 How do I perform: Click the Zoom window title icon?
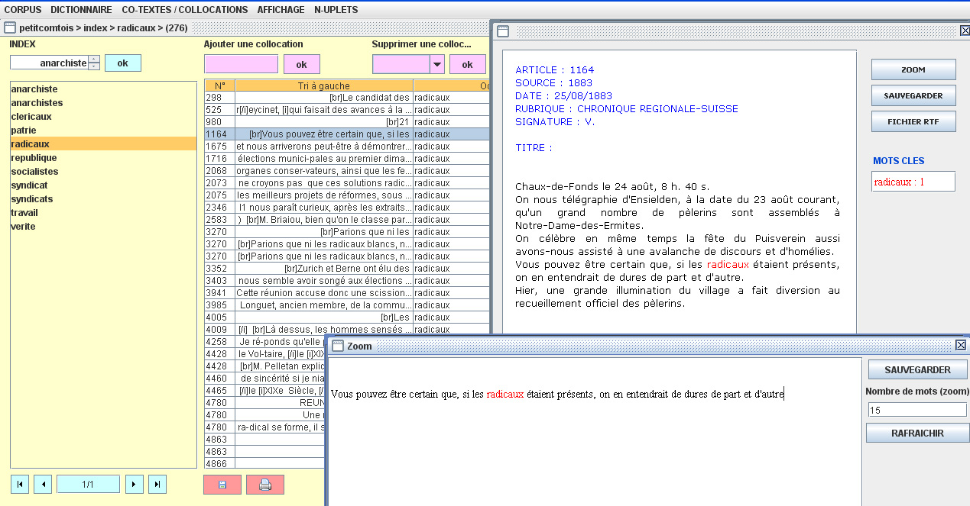pos(337,346)
